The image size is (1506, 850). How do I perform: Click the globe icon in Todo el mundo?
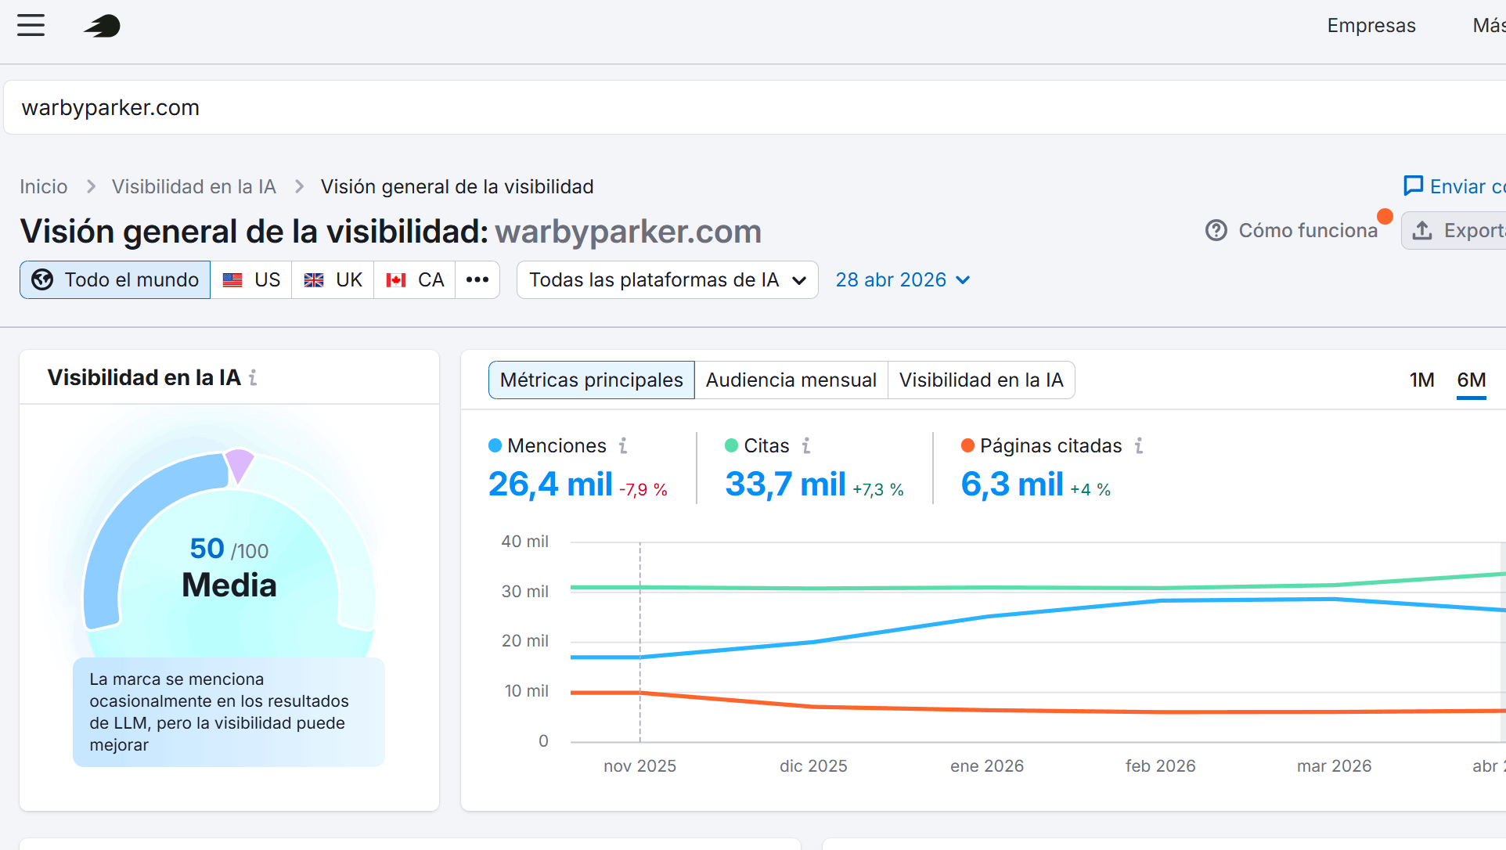pos(42,280)
